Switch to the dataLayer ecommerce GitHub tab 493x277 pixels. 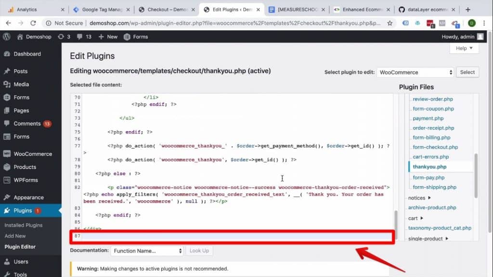coord(427,10)
